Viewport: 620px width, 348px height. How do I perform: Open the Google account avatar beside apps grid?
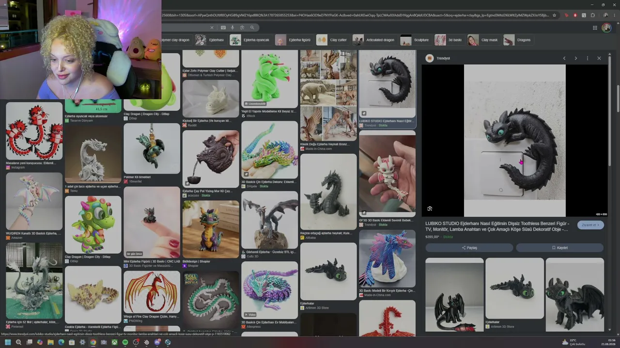[606, 28]
